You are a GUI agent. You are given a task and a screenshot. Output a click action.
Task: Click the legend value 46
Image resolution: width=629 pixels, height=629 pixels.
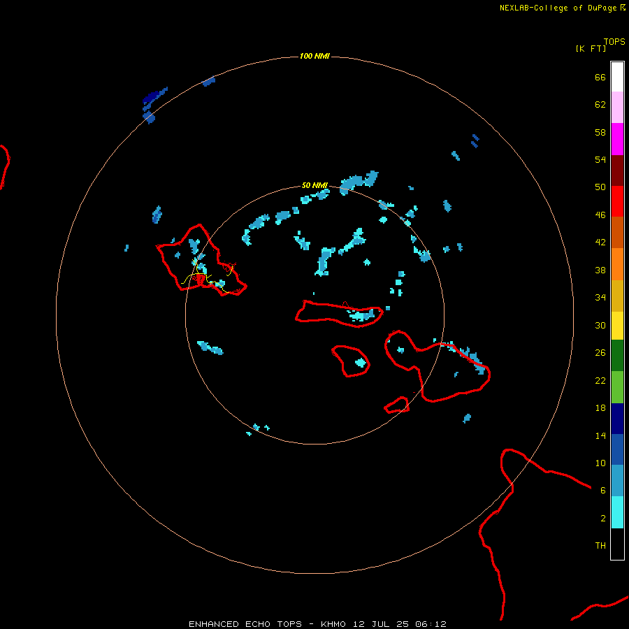tap(600, 215)
